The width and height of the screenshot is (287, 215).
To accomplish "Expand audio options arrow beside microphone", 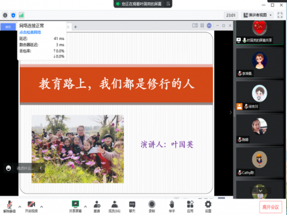I will point(20,207).
